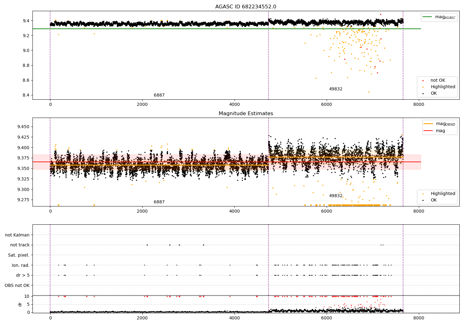This screenshot has width=464, height=325.
Task: Click the 9.4 y-axis tick label
Action: coord(26,21)
